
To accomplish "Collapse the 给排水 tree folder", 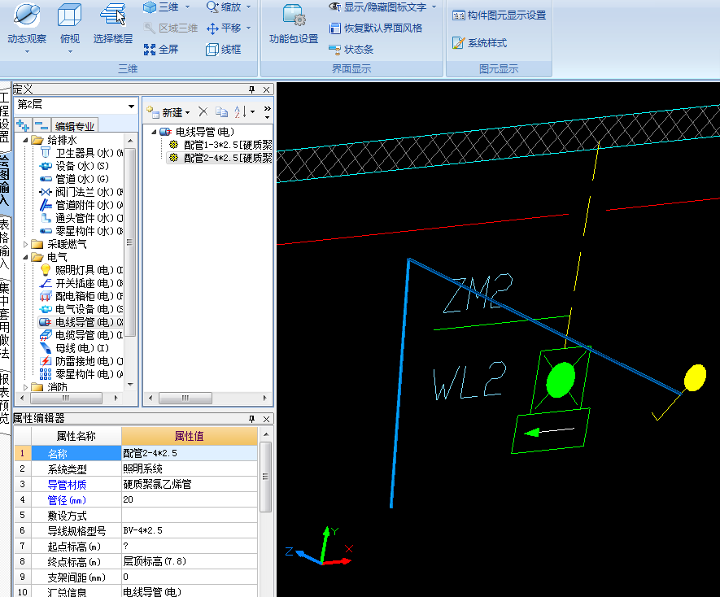I will coord(26,140).
